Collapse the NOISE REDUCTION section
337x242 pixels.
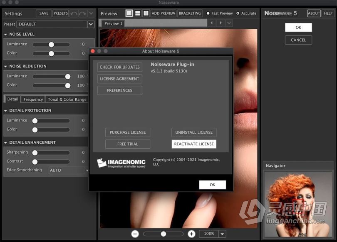coord(5,66)
